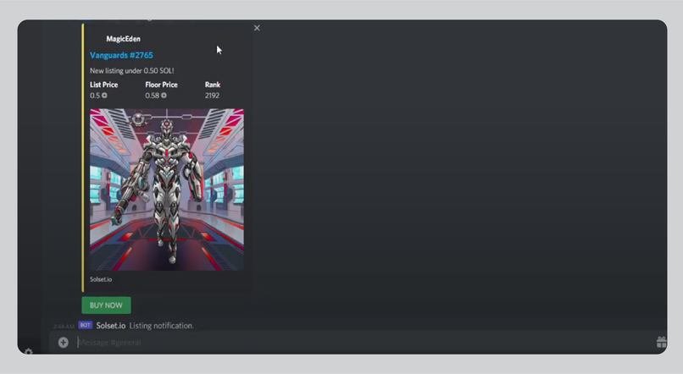The height and width of the screenshot is (374, 683).
Task: Click the 'Listing notification.' message text
Action: pos(161,325)
